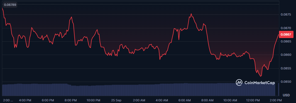
Task: Click the lowest price point after 12:00 PM
Action: (x=261, y=76)
